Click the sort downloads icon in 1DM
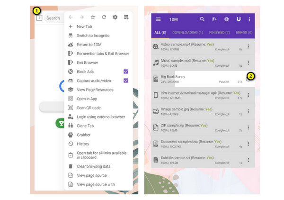 coord(214,19)
